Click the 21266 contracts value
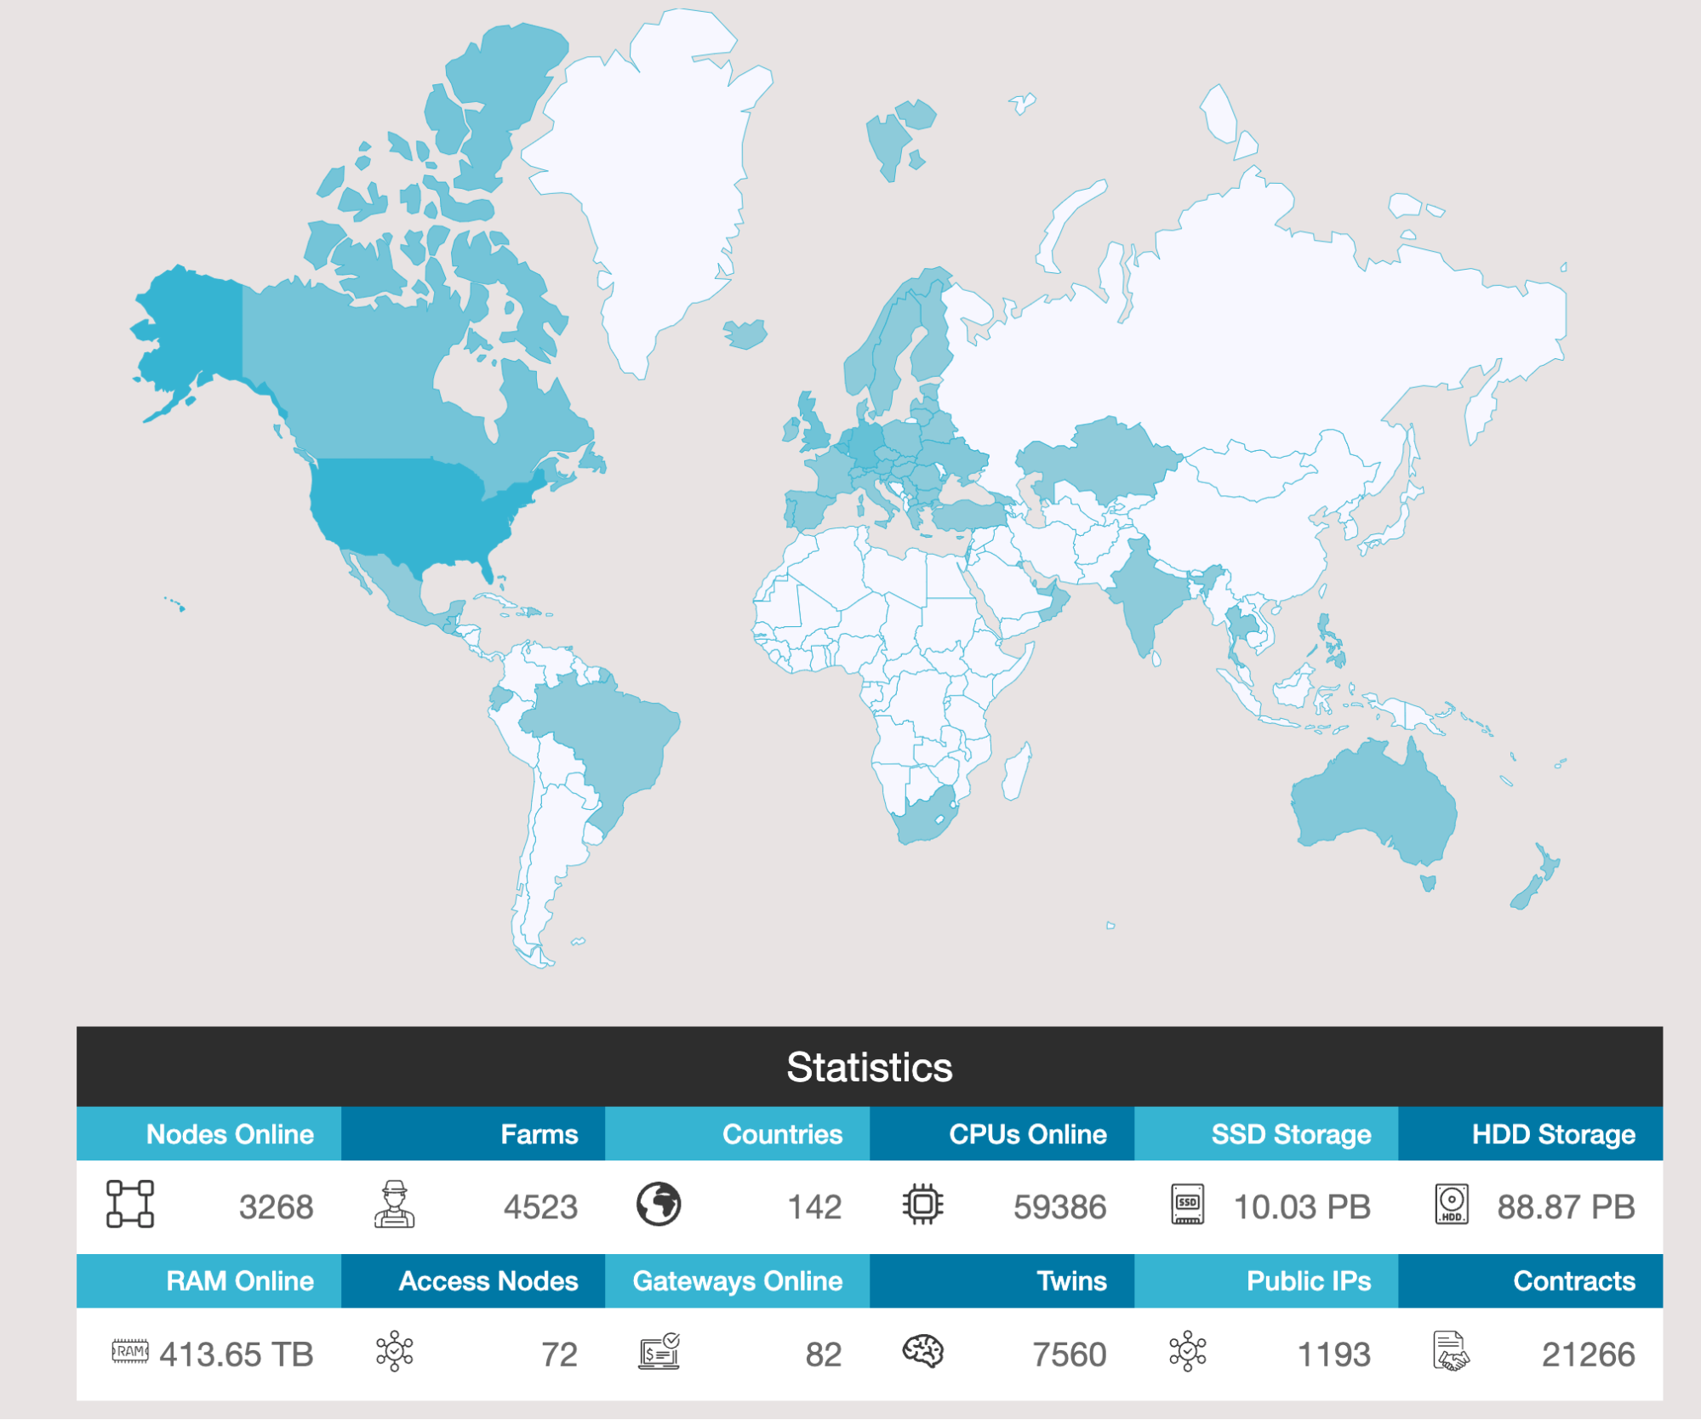1701x1420 pixels. [x=1588, y=1354]
